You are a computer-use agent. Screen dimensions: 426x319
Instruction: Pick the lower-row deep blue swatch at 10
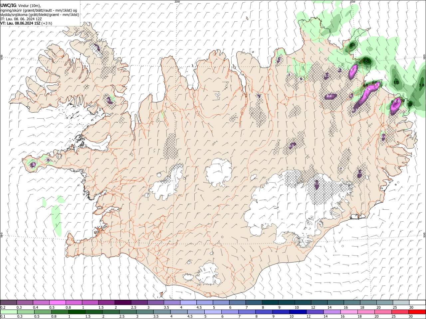pos(297,312)
